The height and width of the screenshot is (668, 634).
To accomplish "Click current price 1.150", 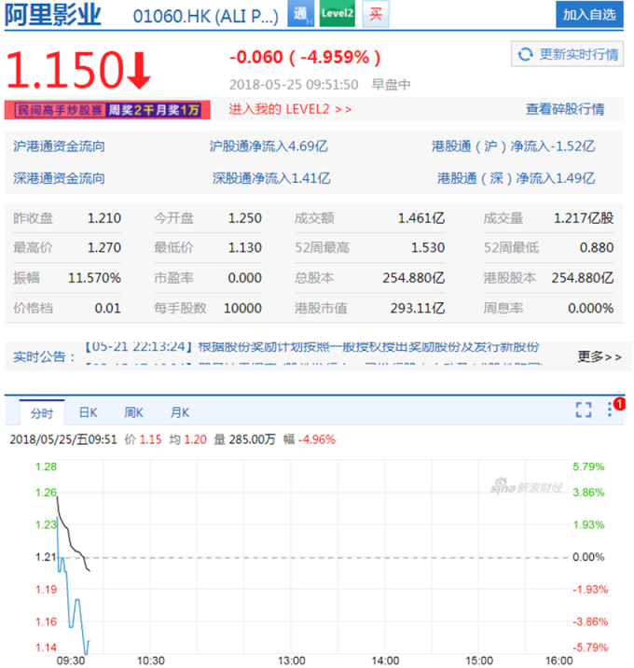I will tap(64, 70).
